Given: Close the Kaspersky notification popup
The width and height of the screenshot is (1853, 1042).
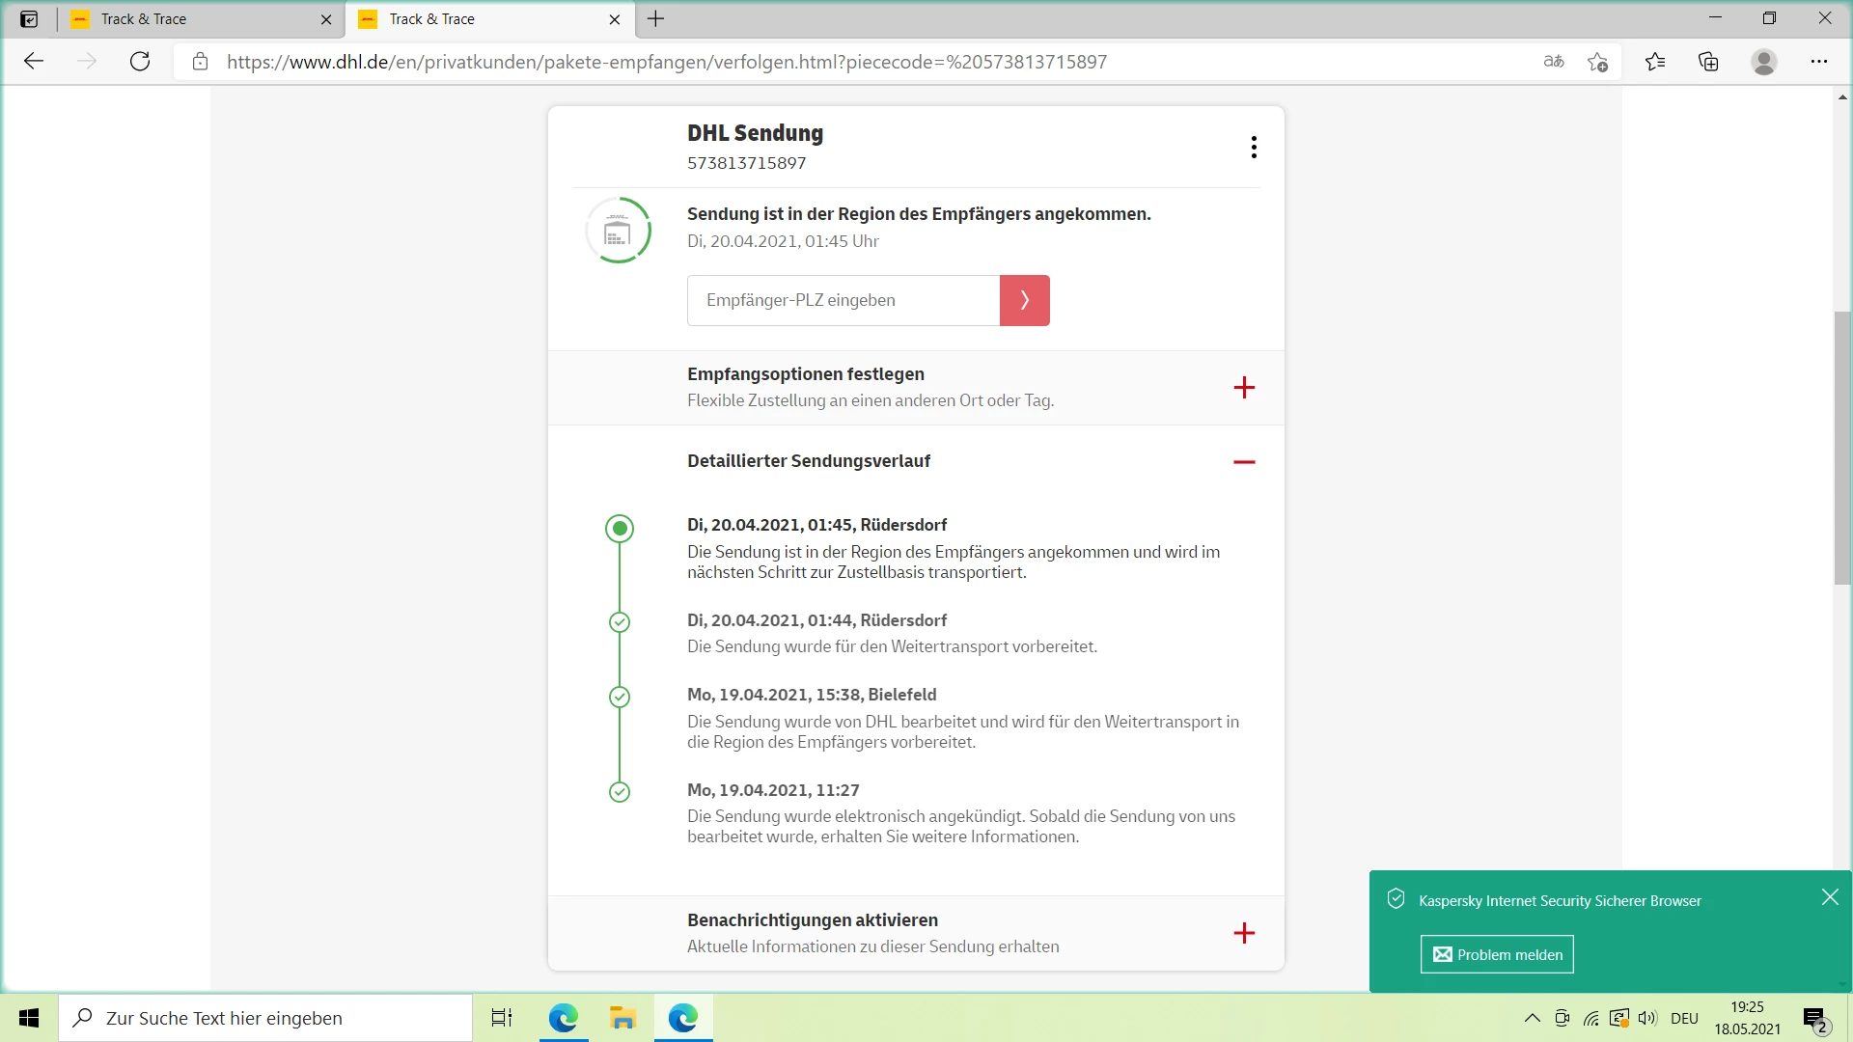Looking at the screenshot, I should coord(1829,897).
